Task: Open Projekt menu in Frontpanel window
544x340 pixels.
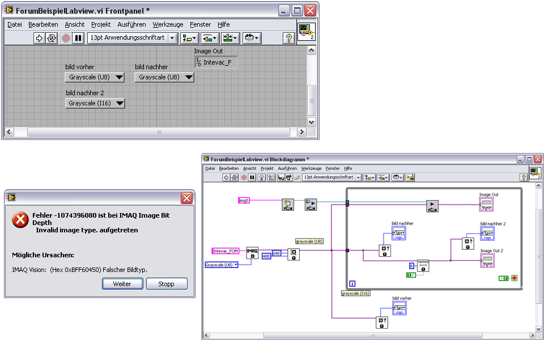Action: tap(101, 24)
